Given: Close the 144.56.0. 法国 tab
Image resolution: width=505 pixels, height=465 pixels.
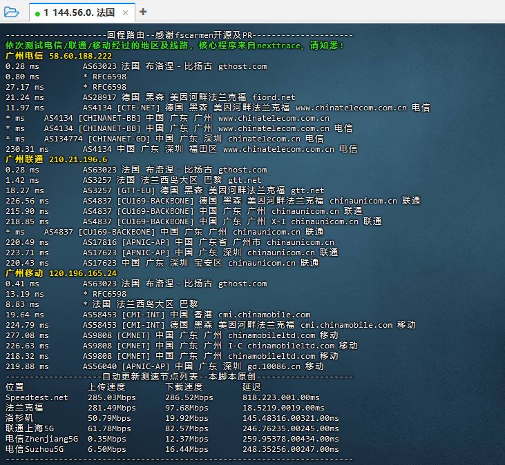Looking at the screenshot, I should 125,13.
